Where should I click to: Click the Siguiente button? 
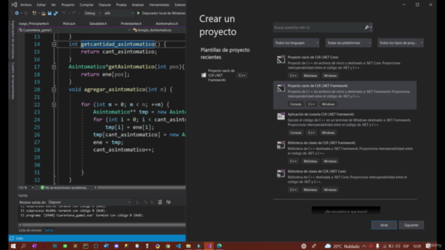point(411,225)
